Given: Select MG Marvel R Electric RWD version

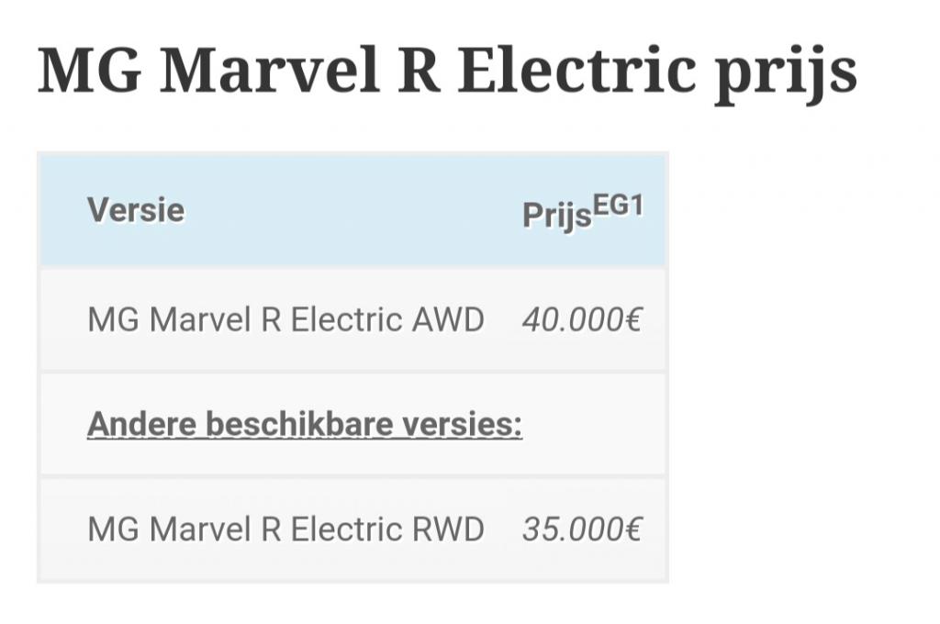Looking at the screenshot, I should pyautogui.click(x=285, y=529).
